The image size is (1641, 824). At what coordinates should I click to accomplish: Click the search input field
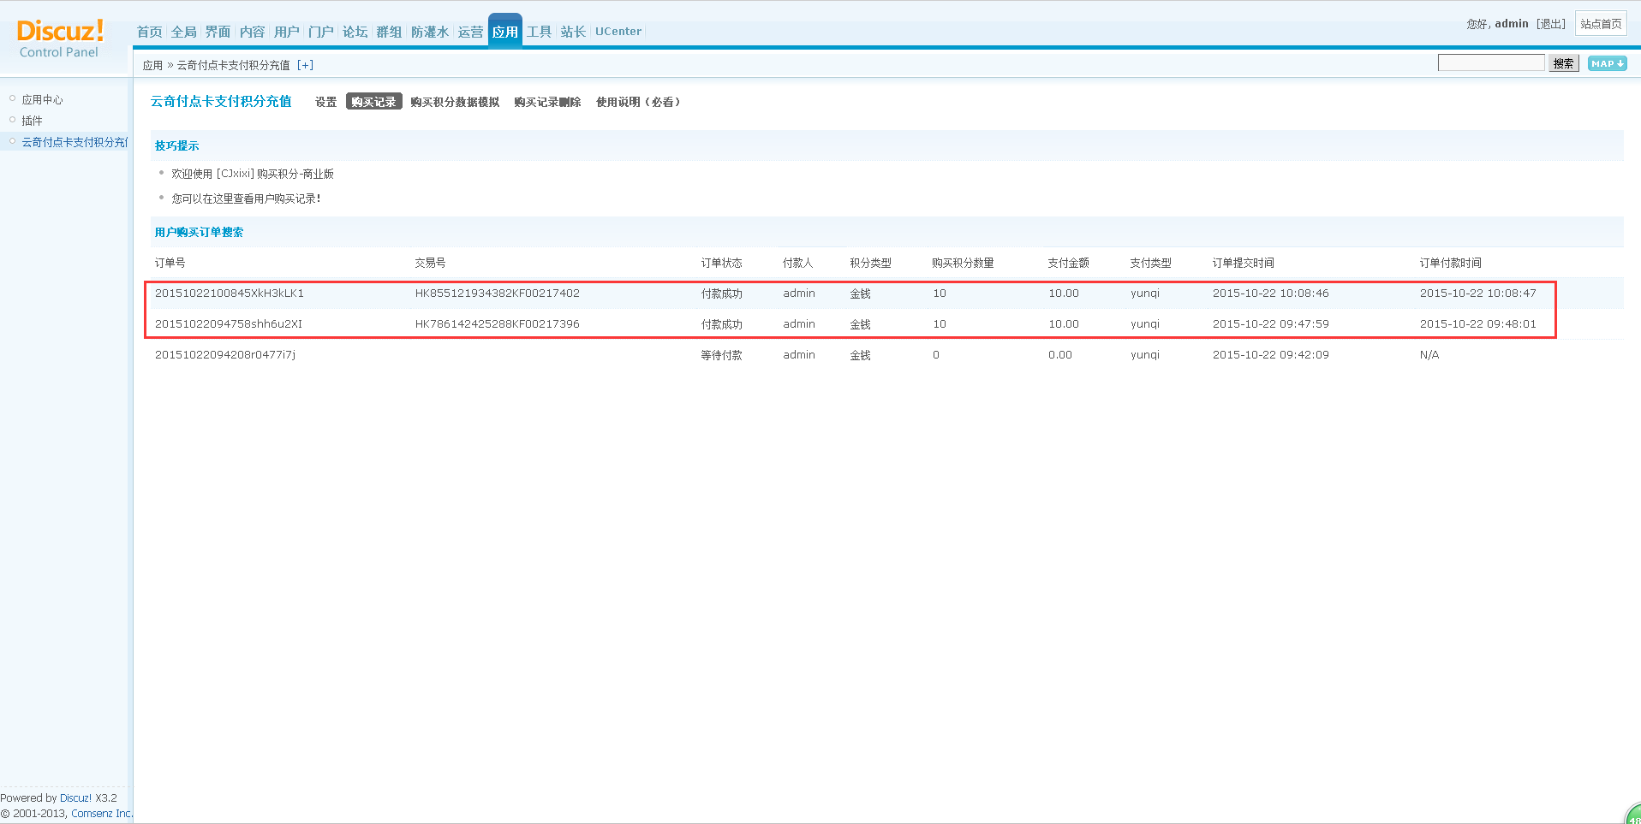coord(1490,63)
